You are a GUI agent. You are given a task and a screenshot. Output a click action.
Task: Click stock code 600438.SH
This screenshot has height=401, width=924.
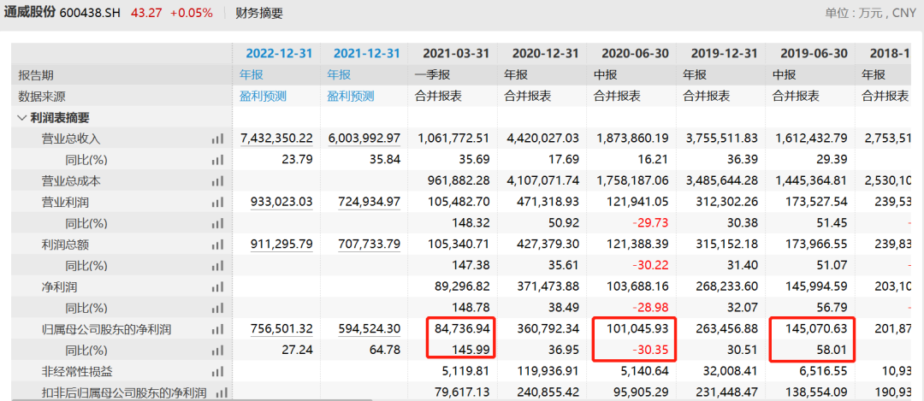[x=90, y=13]
